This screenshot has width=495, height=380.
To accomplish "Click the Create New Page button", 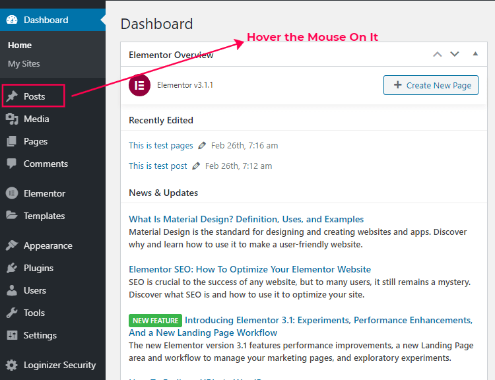I will click(430, 85).
